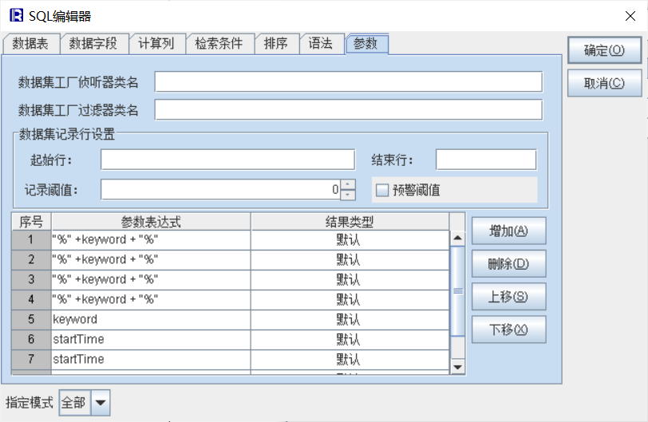Click the expression cell in row 4
Viewport: 648px width, 422px height.
[x=151, y=299]
